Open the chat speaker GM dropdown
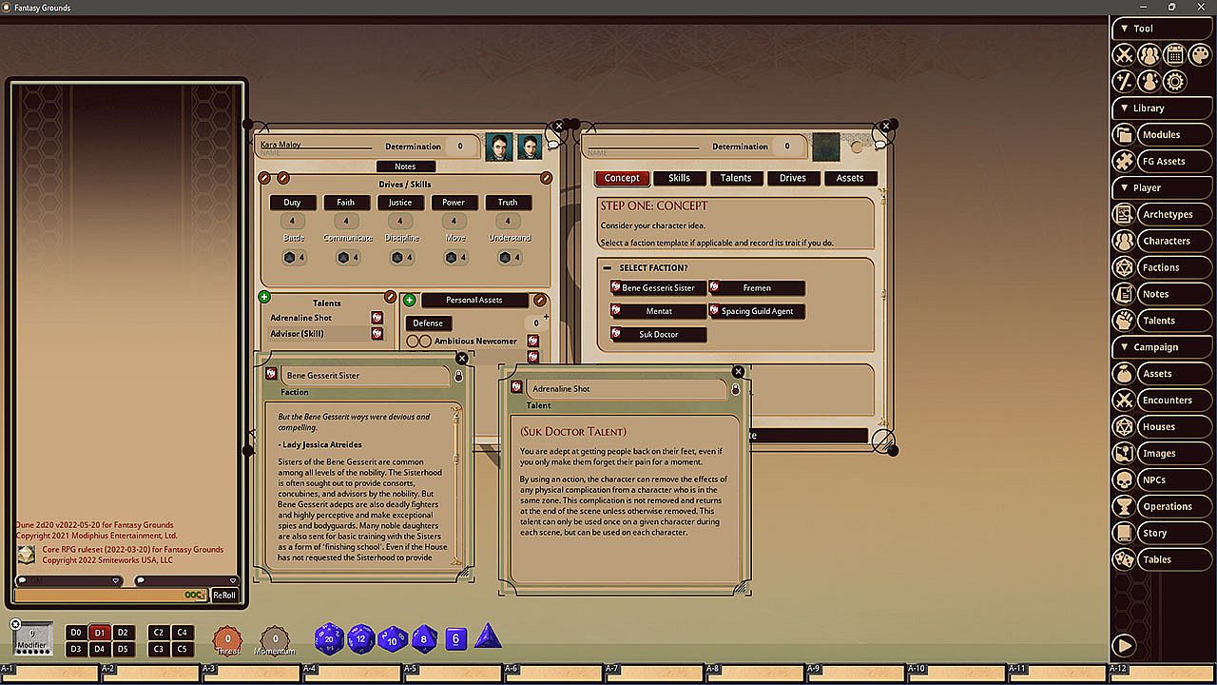The image size is (1217, 685). point(68,580)
